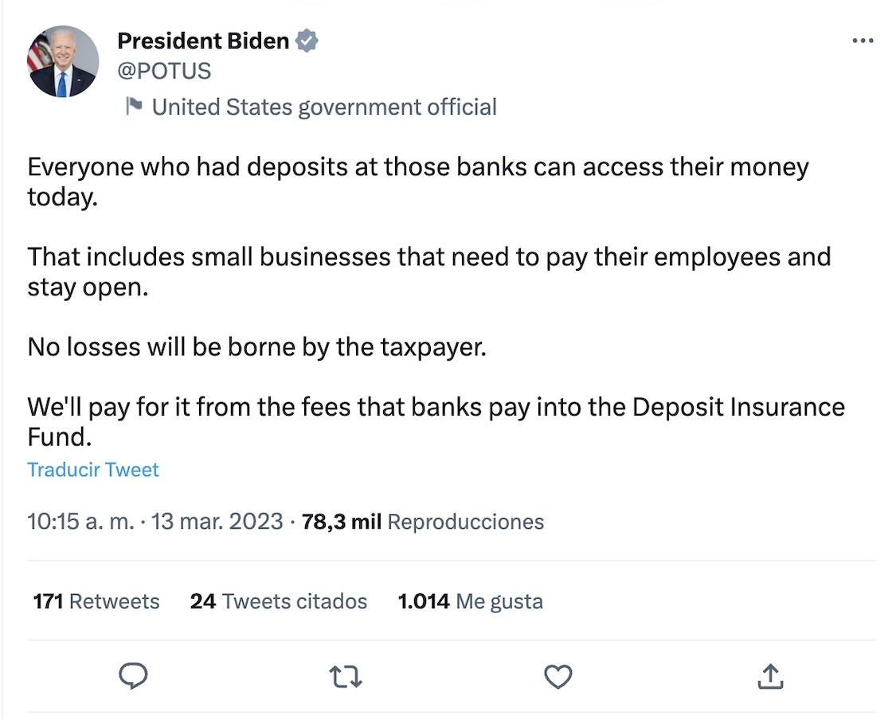This screenshot has width=892, height=719.
Task: Click the sentence about small businesses
Action: click(428, 257)
